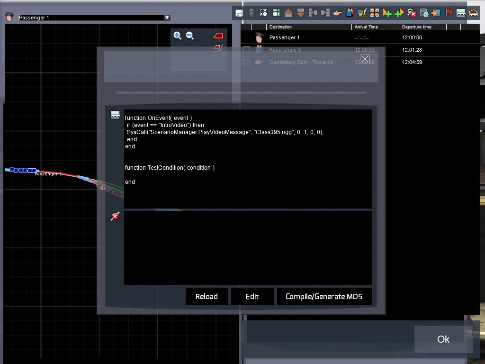The width and height of the screenshot is (485, 364).
Task: Click the red flag icon in toolbar
Action: click(449, 13)
